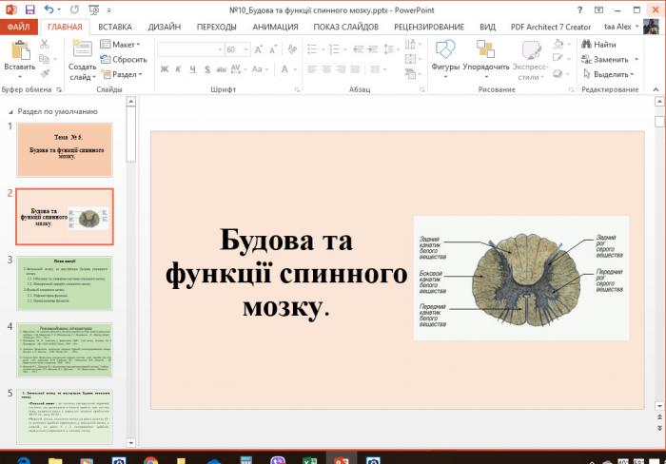Open the ДИЗАЙН ribbon tab
The width and height of the screenshot is (666, 464).
pos(164,27)
